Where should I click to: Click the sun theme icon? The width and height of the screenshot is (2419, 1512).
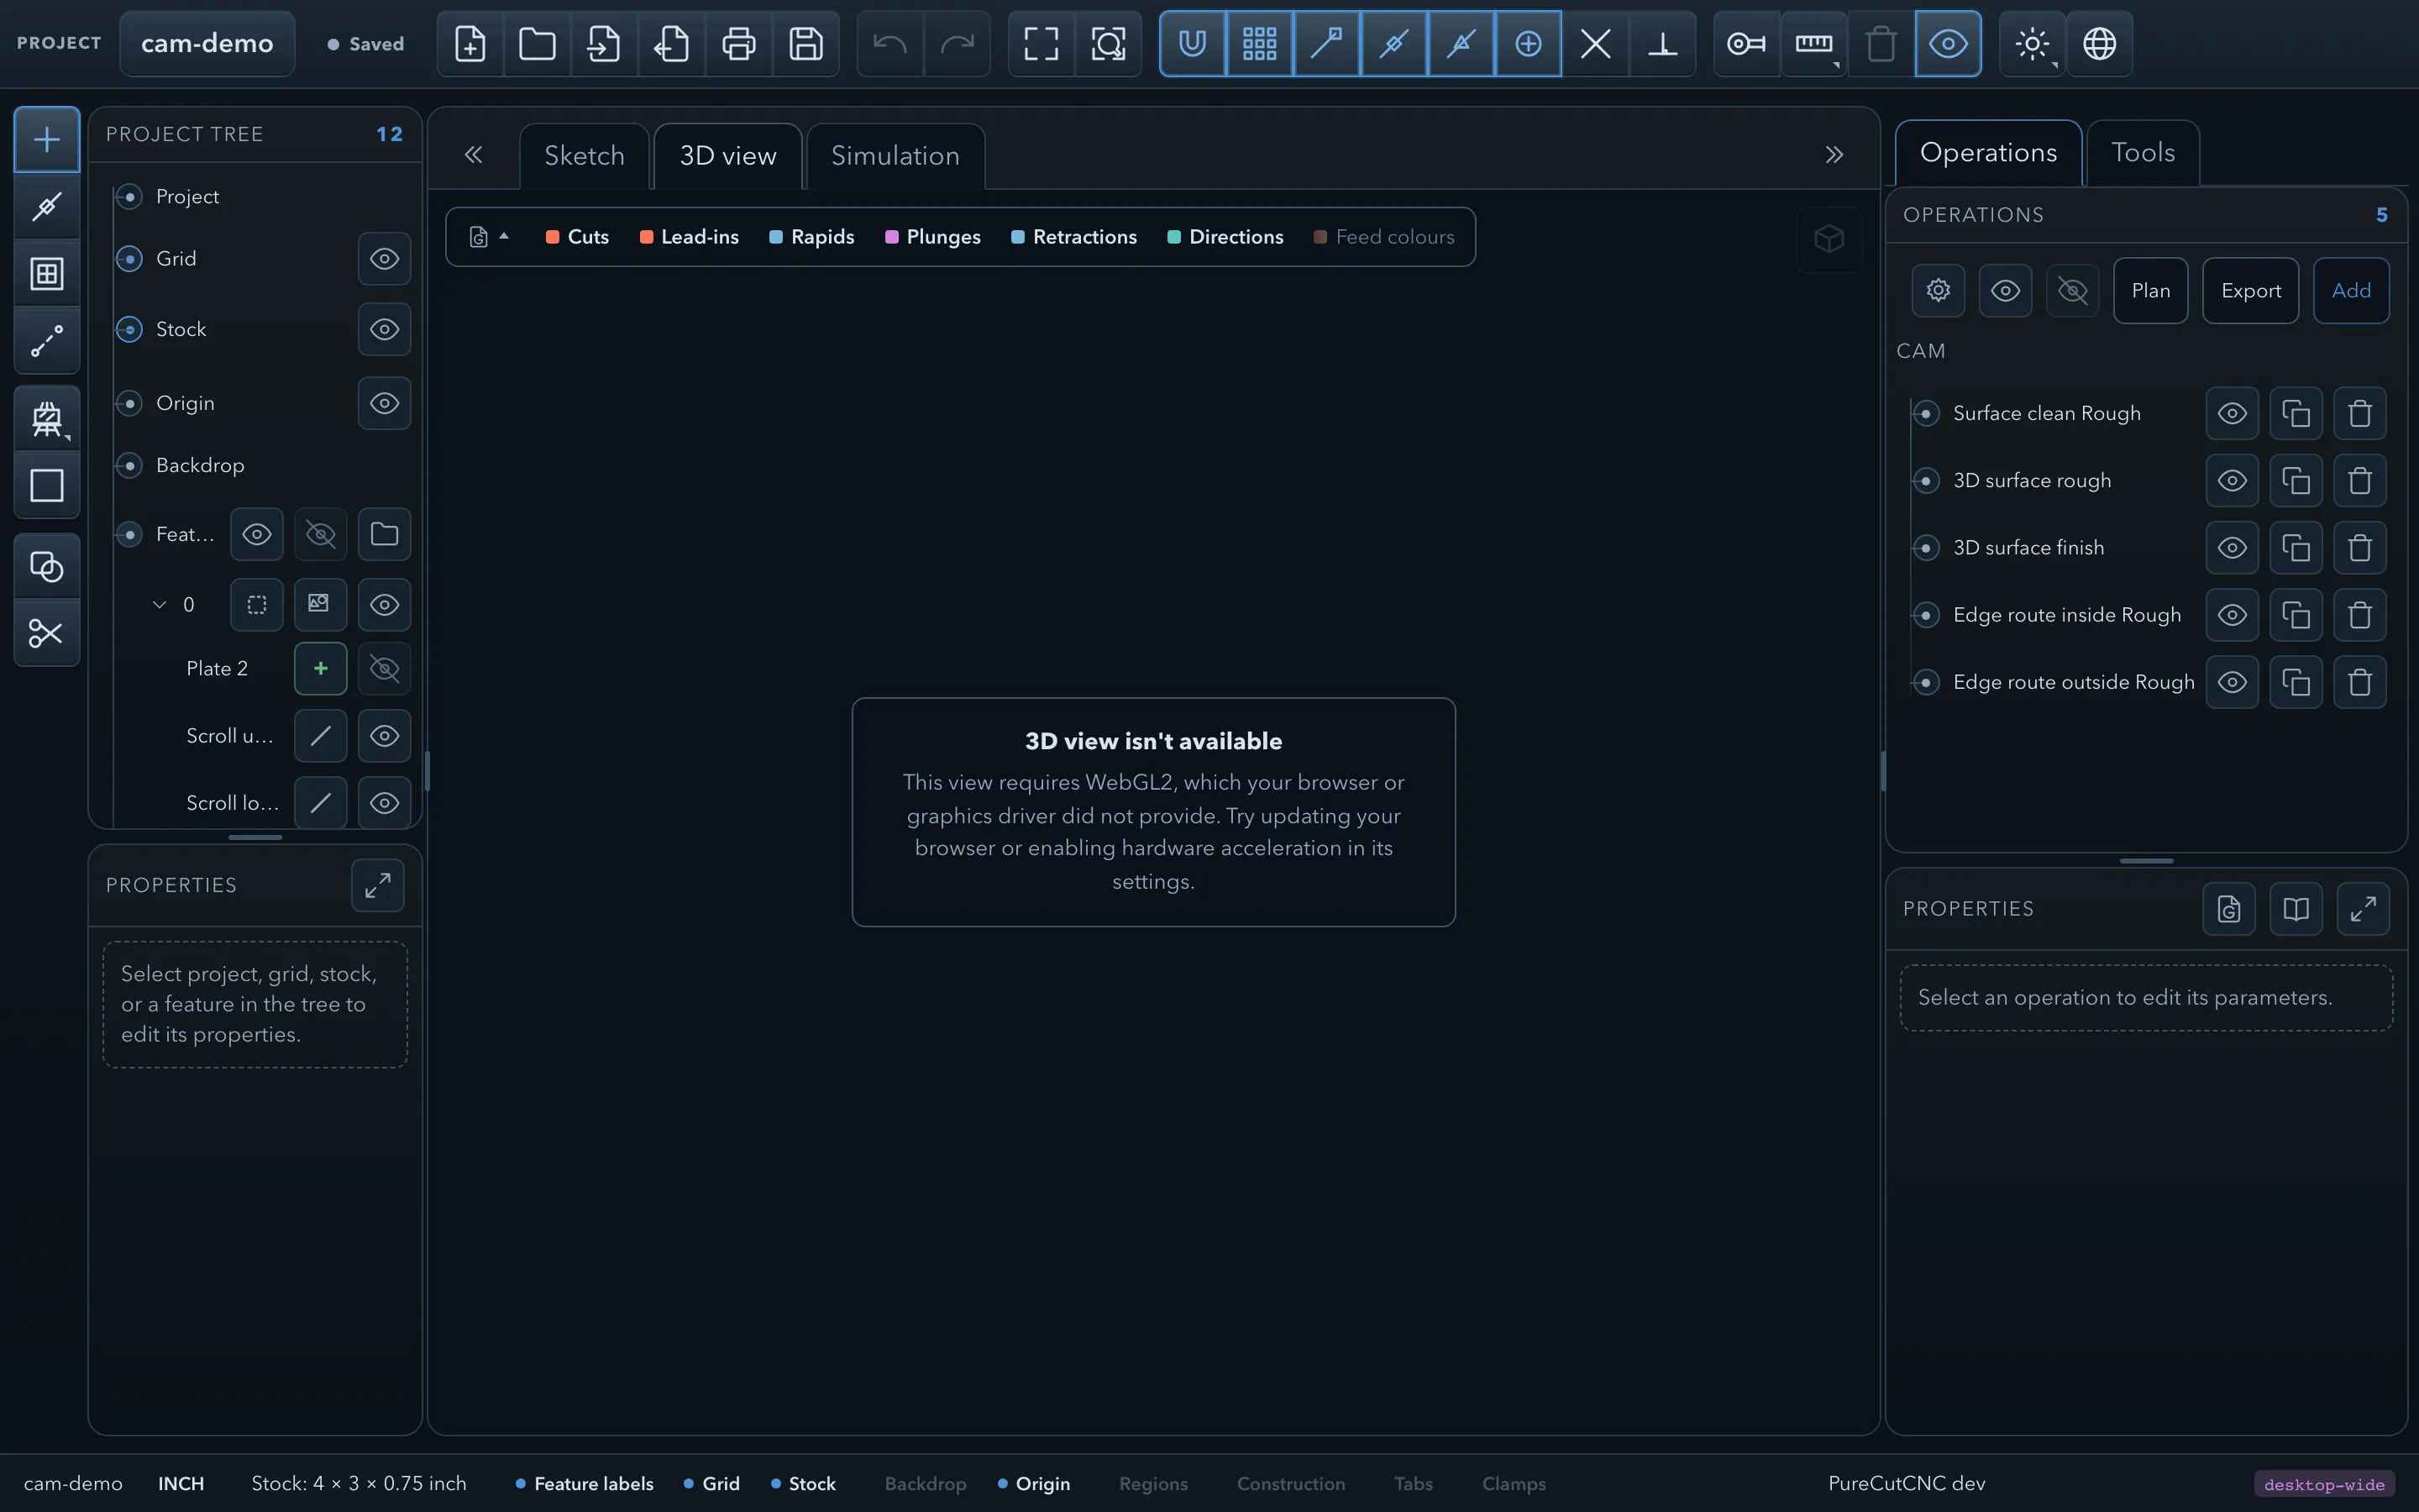click(x=2032, y=44)
